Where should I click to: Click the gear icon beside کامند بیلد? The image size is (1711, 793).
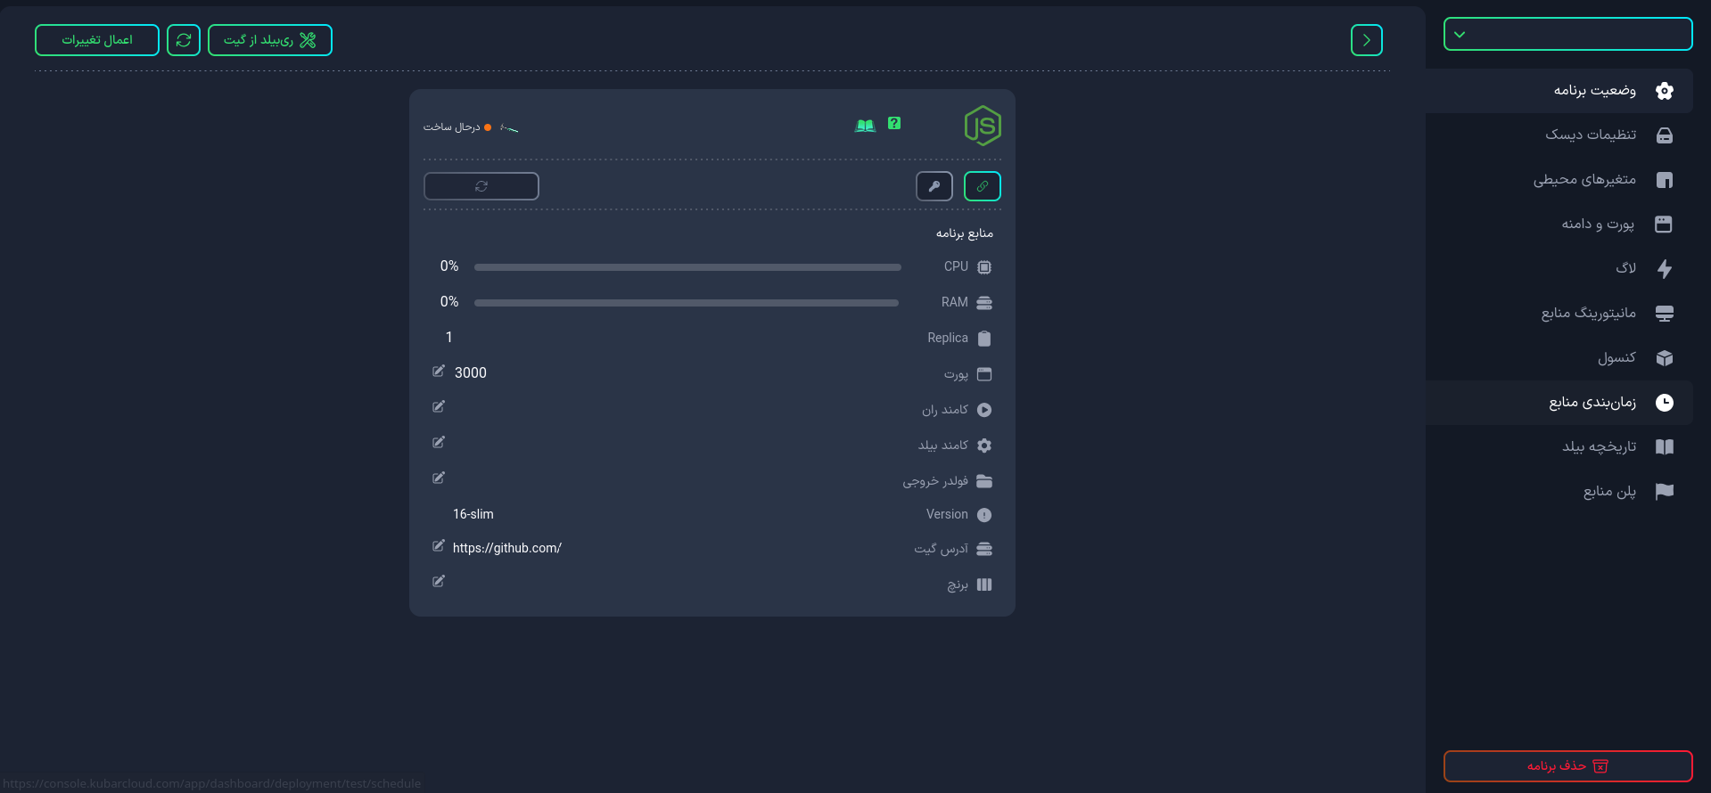coord(984,446)
